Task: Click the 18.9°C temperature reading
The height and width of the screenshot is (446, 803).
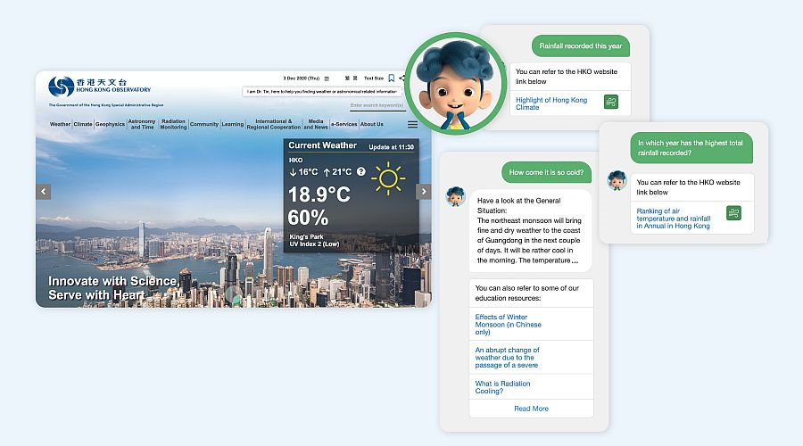Action: click(x=319, y=194)
